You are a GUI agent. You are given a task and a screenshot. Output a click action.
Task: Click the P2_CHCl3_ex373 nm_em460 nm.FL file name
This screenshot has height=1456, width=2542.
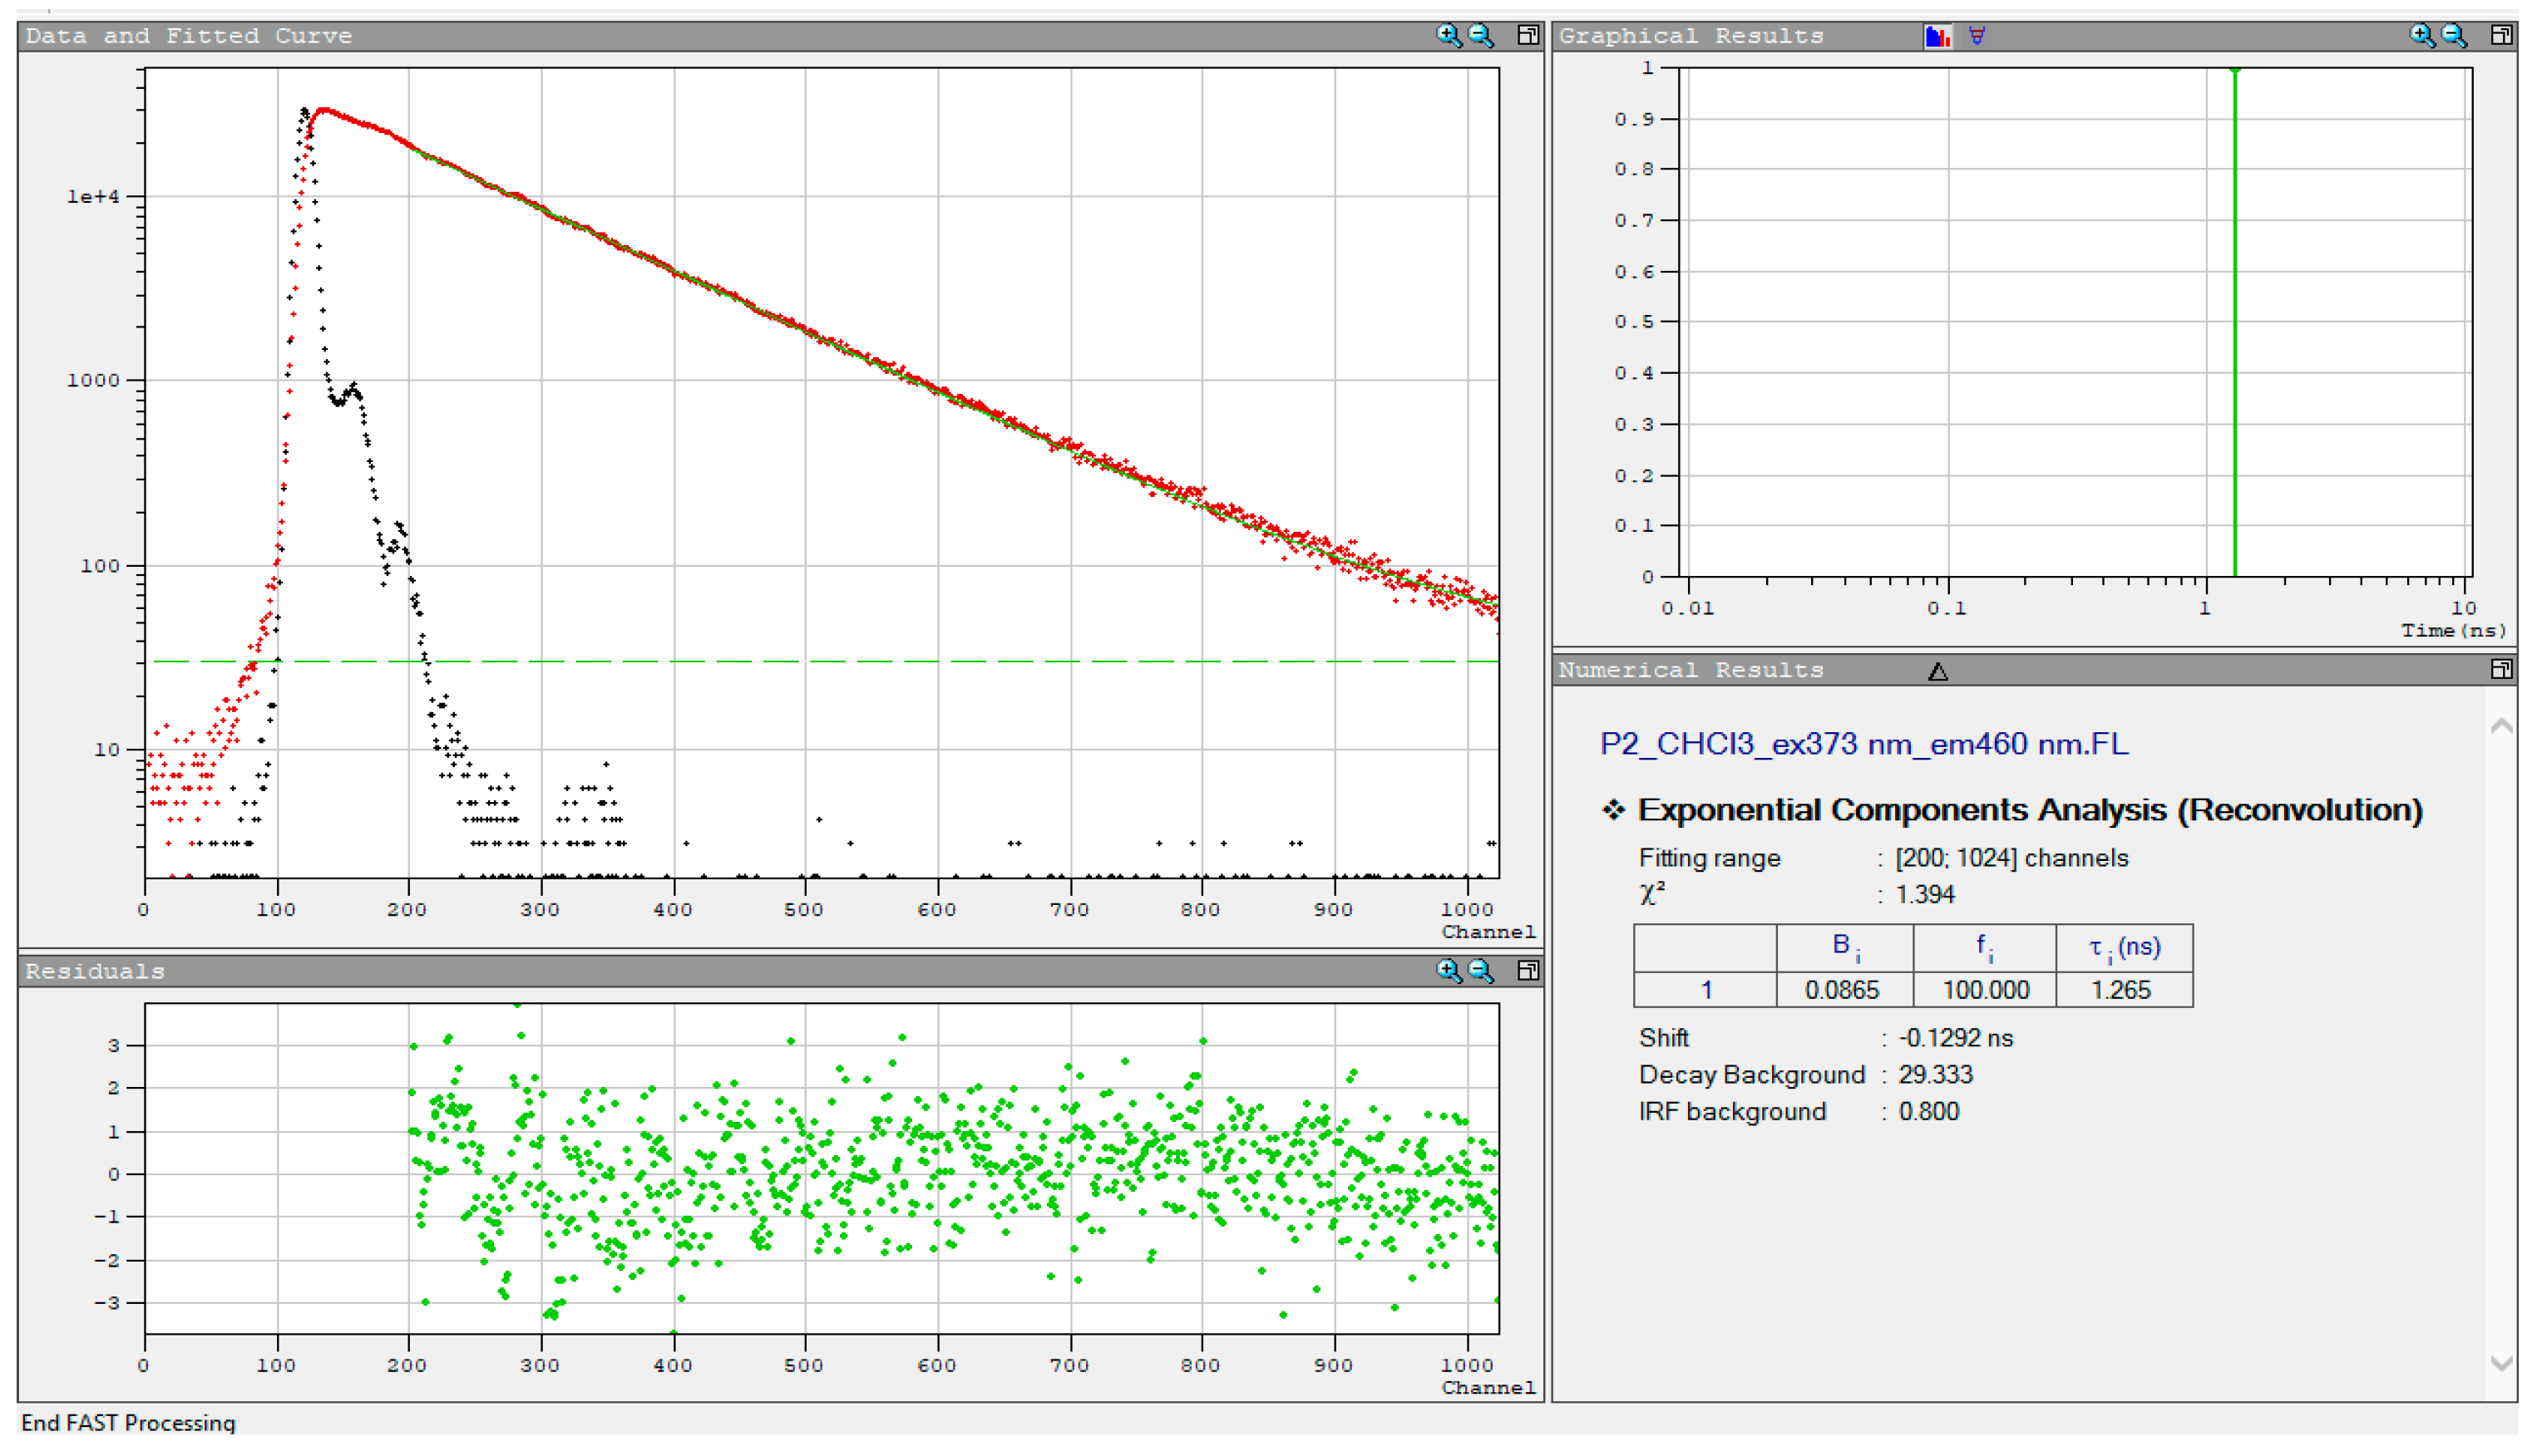tap(1863, 744)
